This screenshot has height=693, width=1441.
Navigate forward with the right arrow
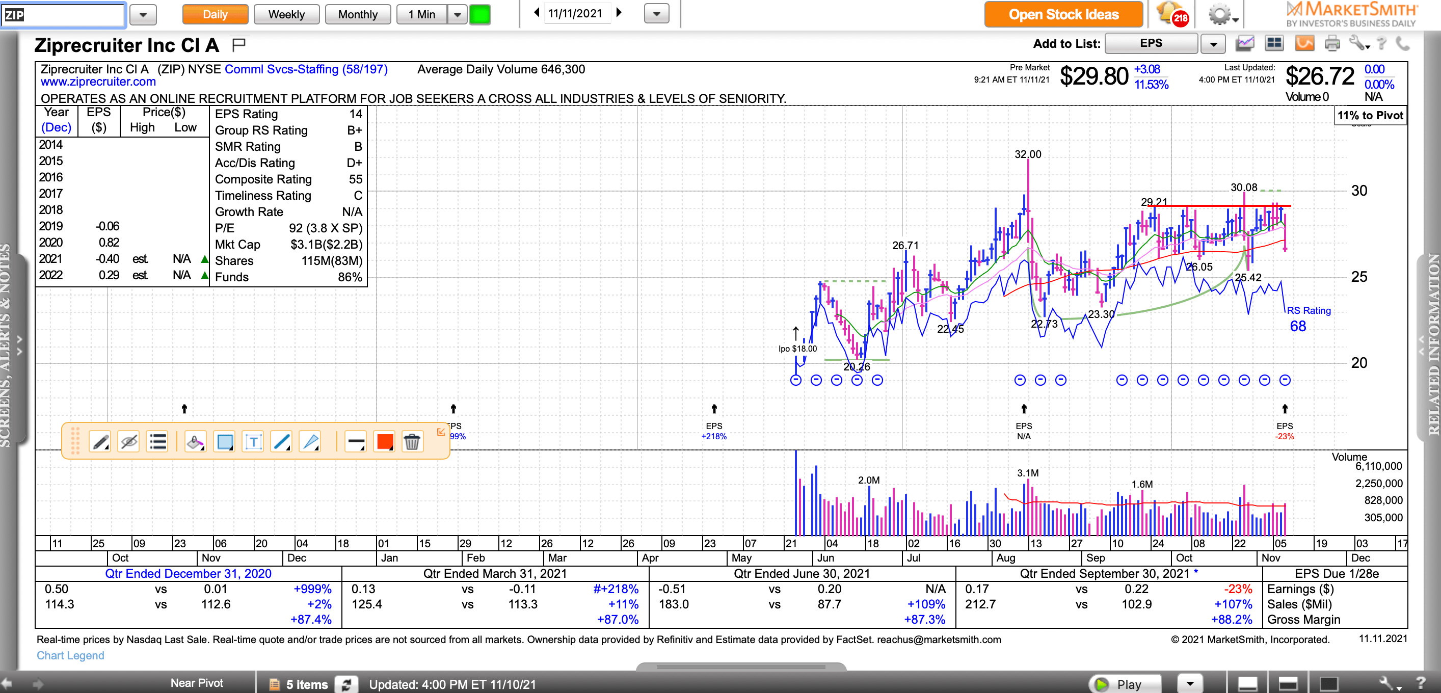tap(38, 683)
